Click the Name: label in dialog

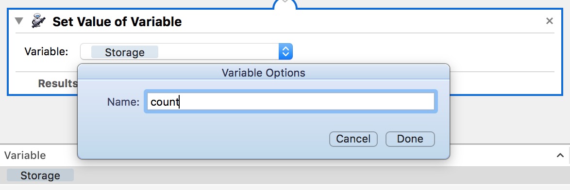coord(123,102)
